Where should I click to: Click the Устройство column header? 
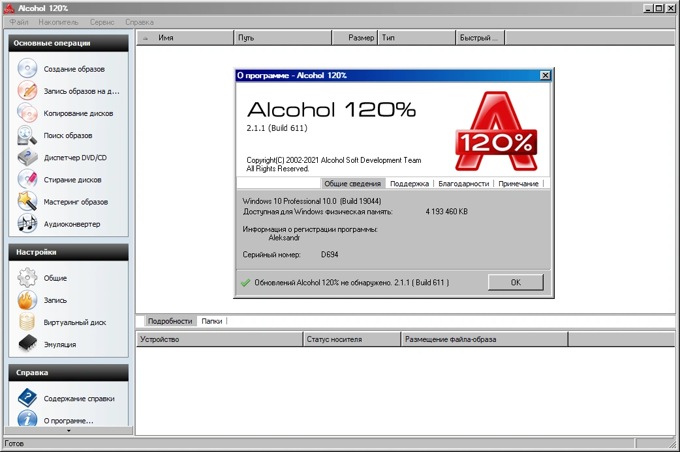(219, 339)
